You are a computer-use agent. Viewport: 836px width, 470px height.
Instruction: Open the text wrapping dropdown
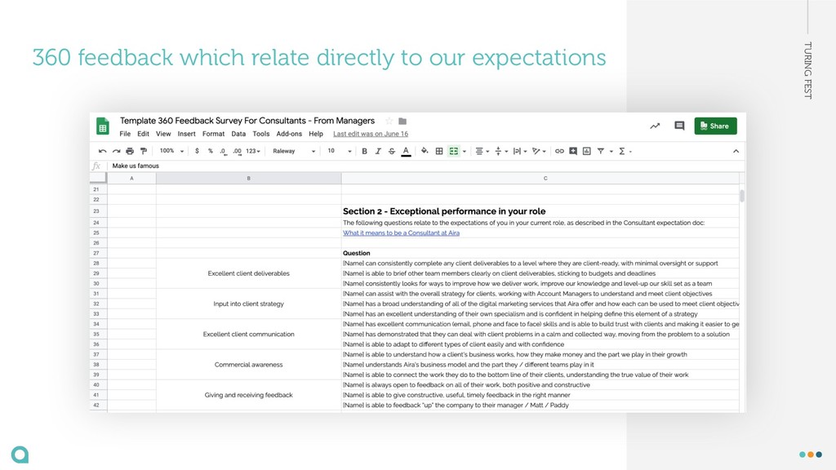click(x=519, y=151)
